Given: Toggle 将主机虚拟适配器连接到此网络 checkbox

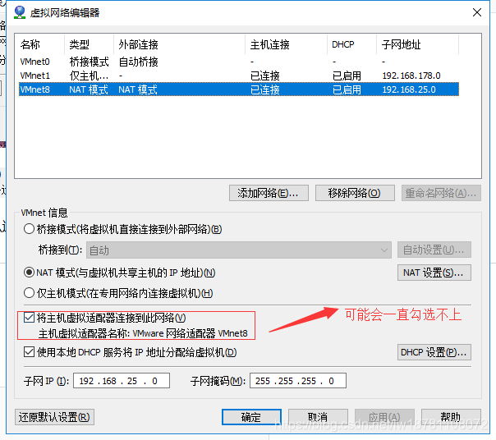Looking at the screenshot, I should coord(29,318).
